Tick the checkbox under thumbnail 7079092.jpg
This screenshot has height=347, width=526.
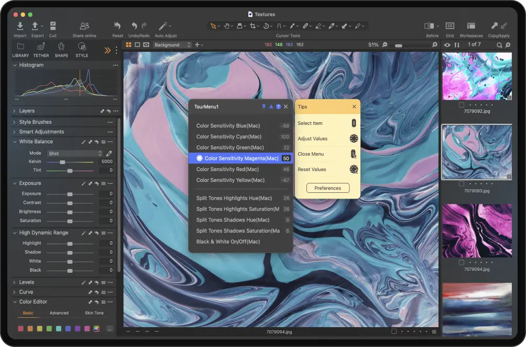[x=461, y=105]
